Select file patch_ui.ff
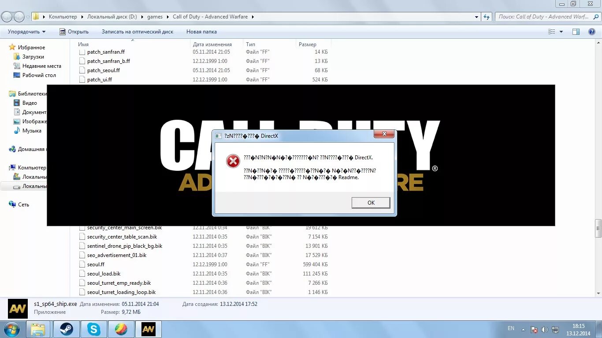The height and width of the screenshot is (338, 602). (x=99, y=80)
